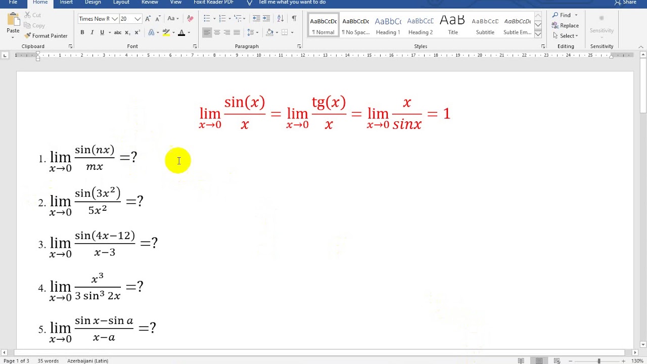
Task: Increase font size with Grow Font
Action: coord(148,19)
